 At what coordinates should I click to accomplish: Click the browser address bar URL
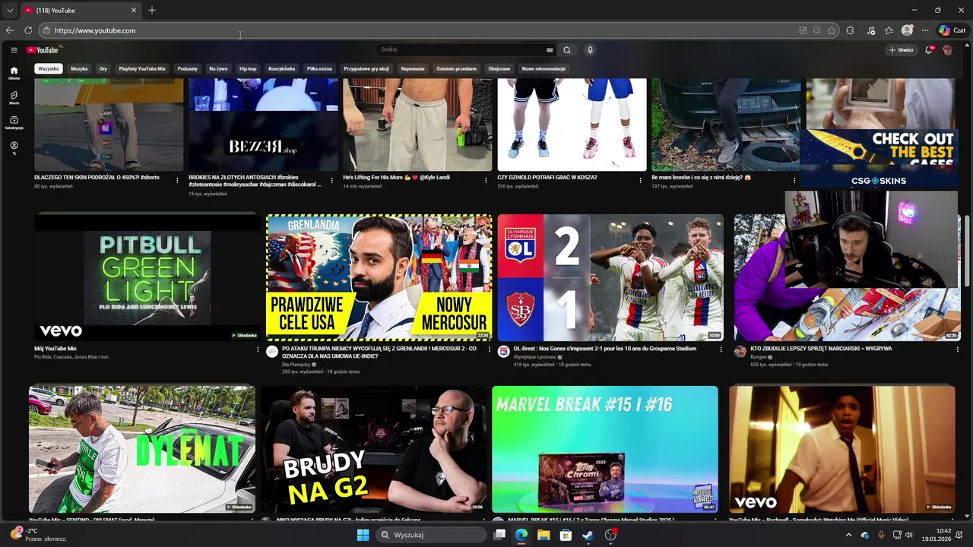pyautogui.click(x=95, y=30)
